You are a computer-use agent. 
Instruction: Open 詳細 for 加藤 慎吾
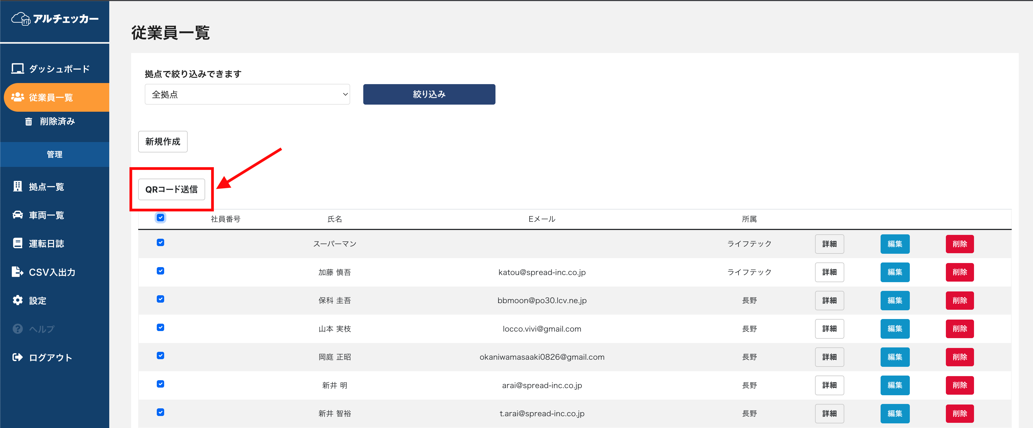pyautogui.click(x=829, y=272)
